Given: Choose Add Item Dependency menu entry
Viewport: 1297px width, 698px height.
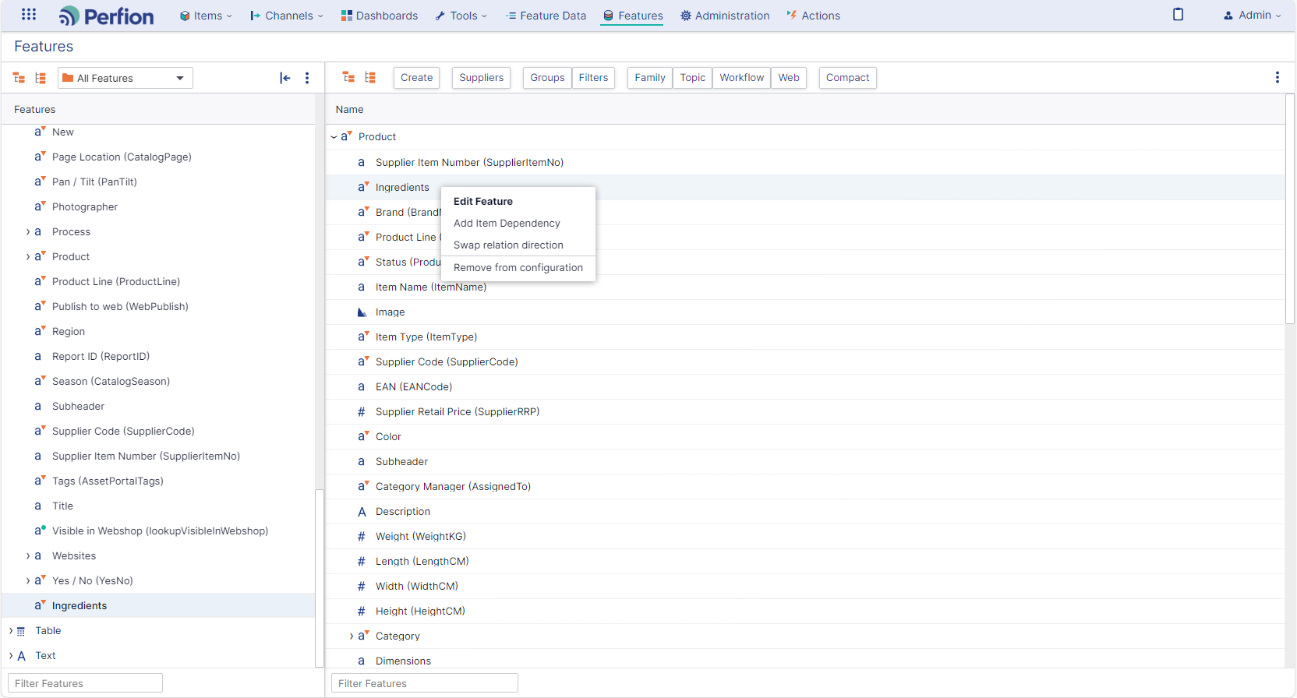Looking at the screenshot, I should click(x=518, y=223).
